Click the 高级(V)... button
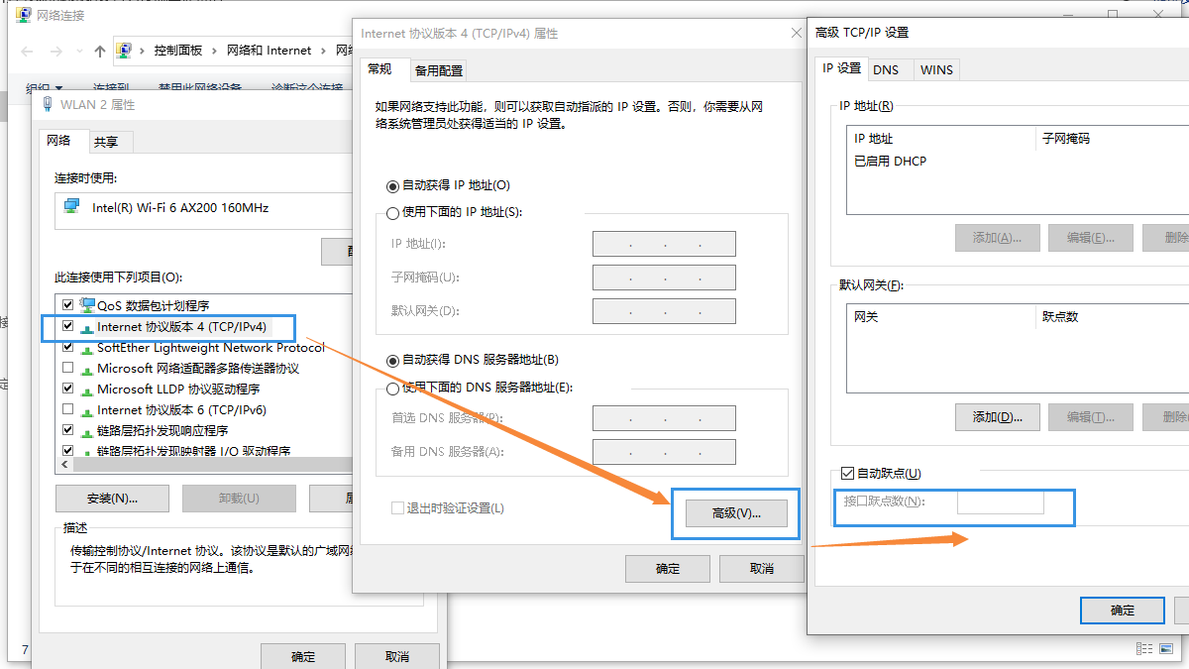This screenshot has width=1189, height=669. pos(736,513)
